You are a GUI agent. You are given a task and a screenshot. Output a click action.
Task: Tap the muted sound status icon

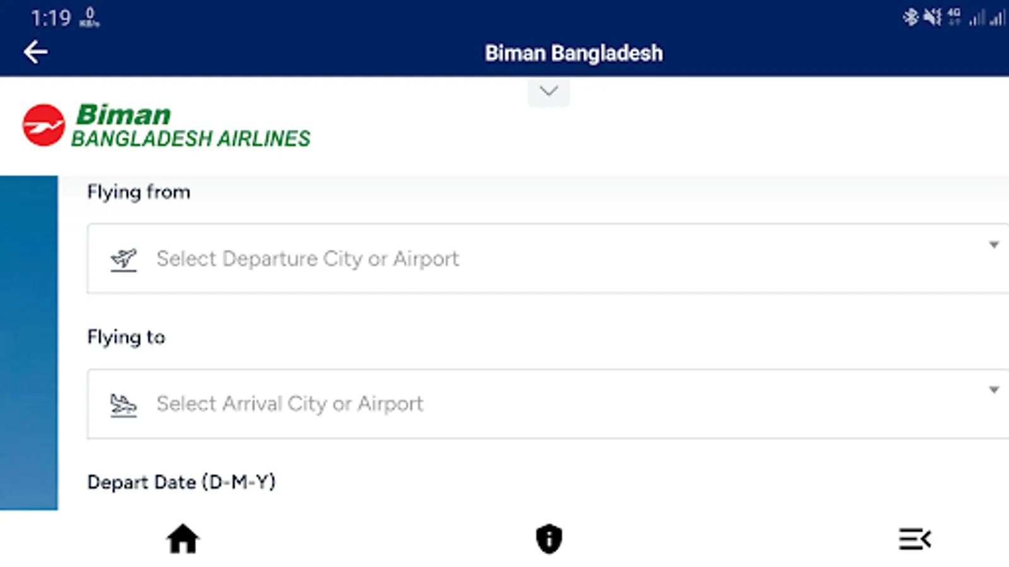coord(932,17)
